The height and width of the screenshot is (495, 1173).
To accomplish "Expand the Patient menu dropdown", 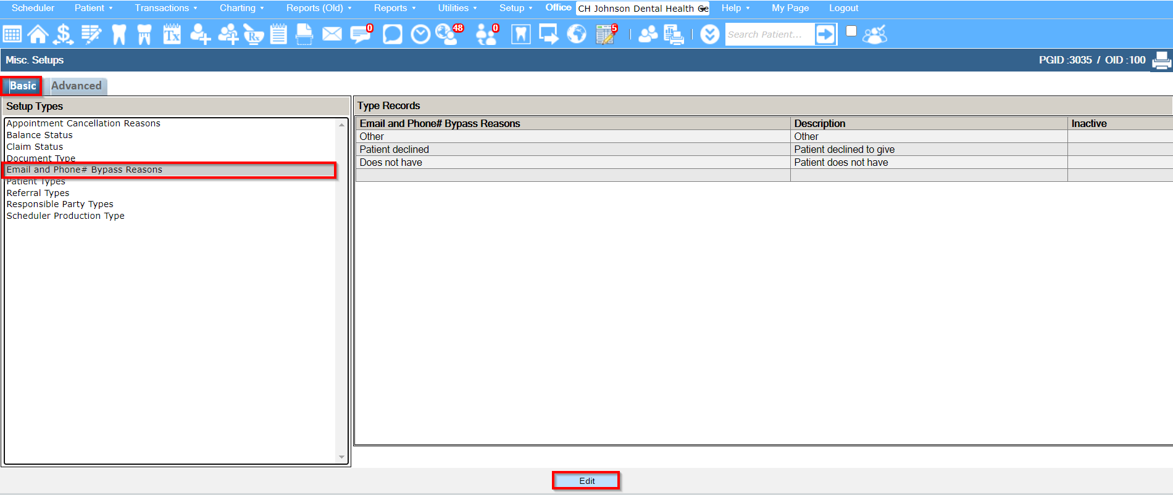I will (x=93, y=8).
